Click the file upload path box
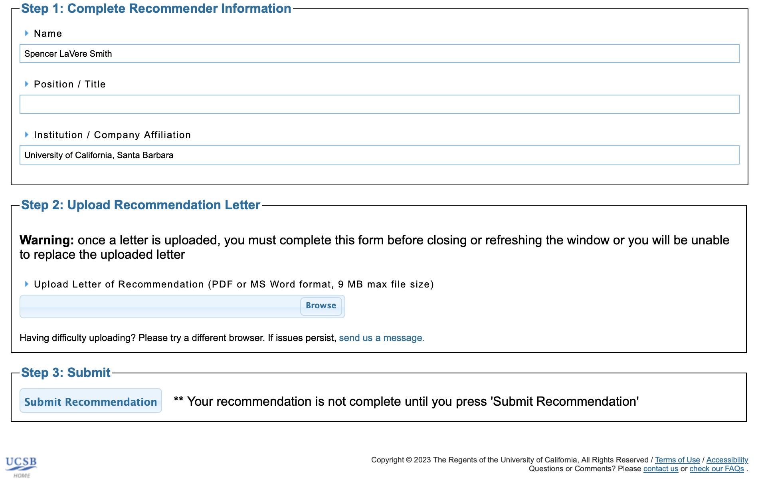This screenshot has height=480, width=760. [x=160, y=306]
